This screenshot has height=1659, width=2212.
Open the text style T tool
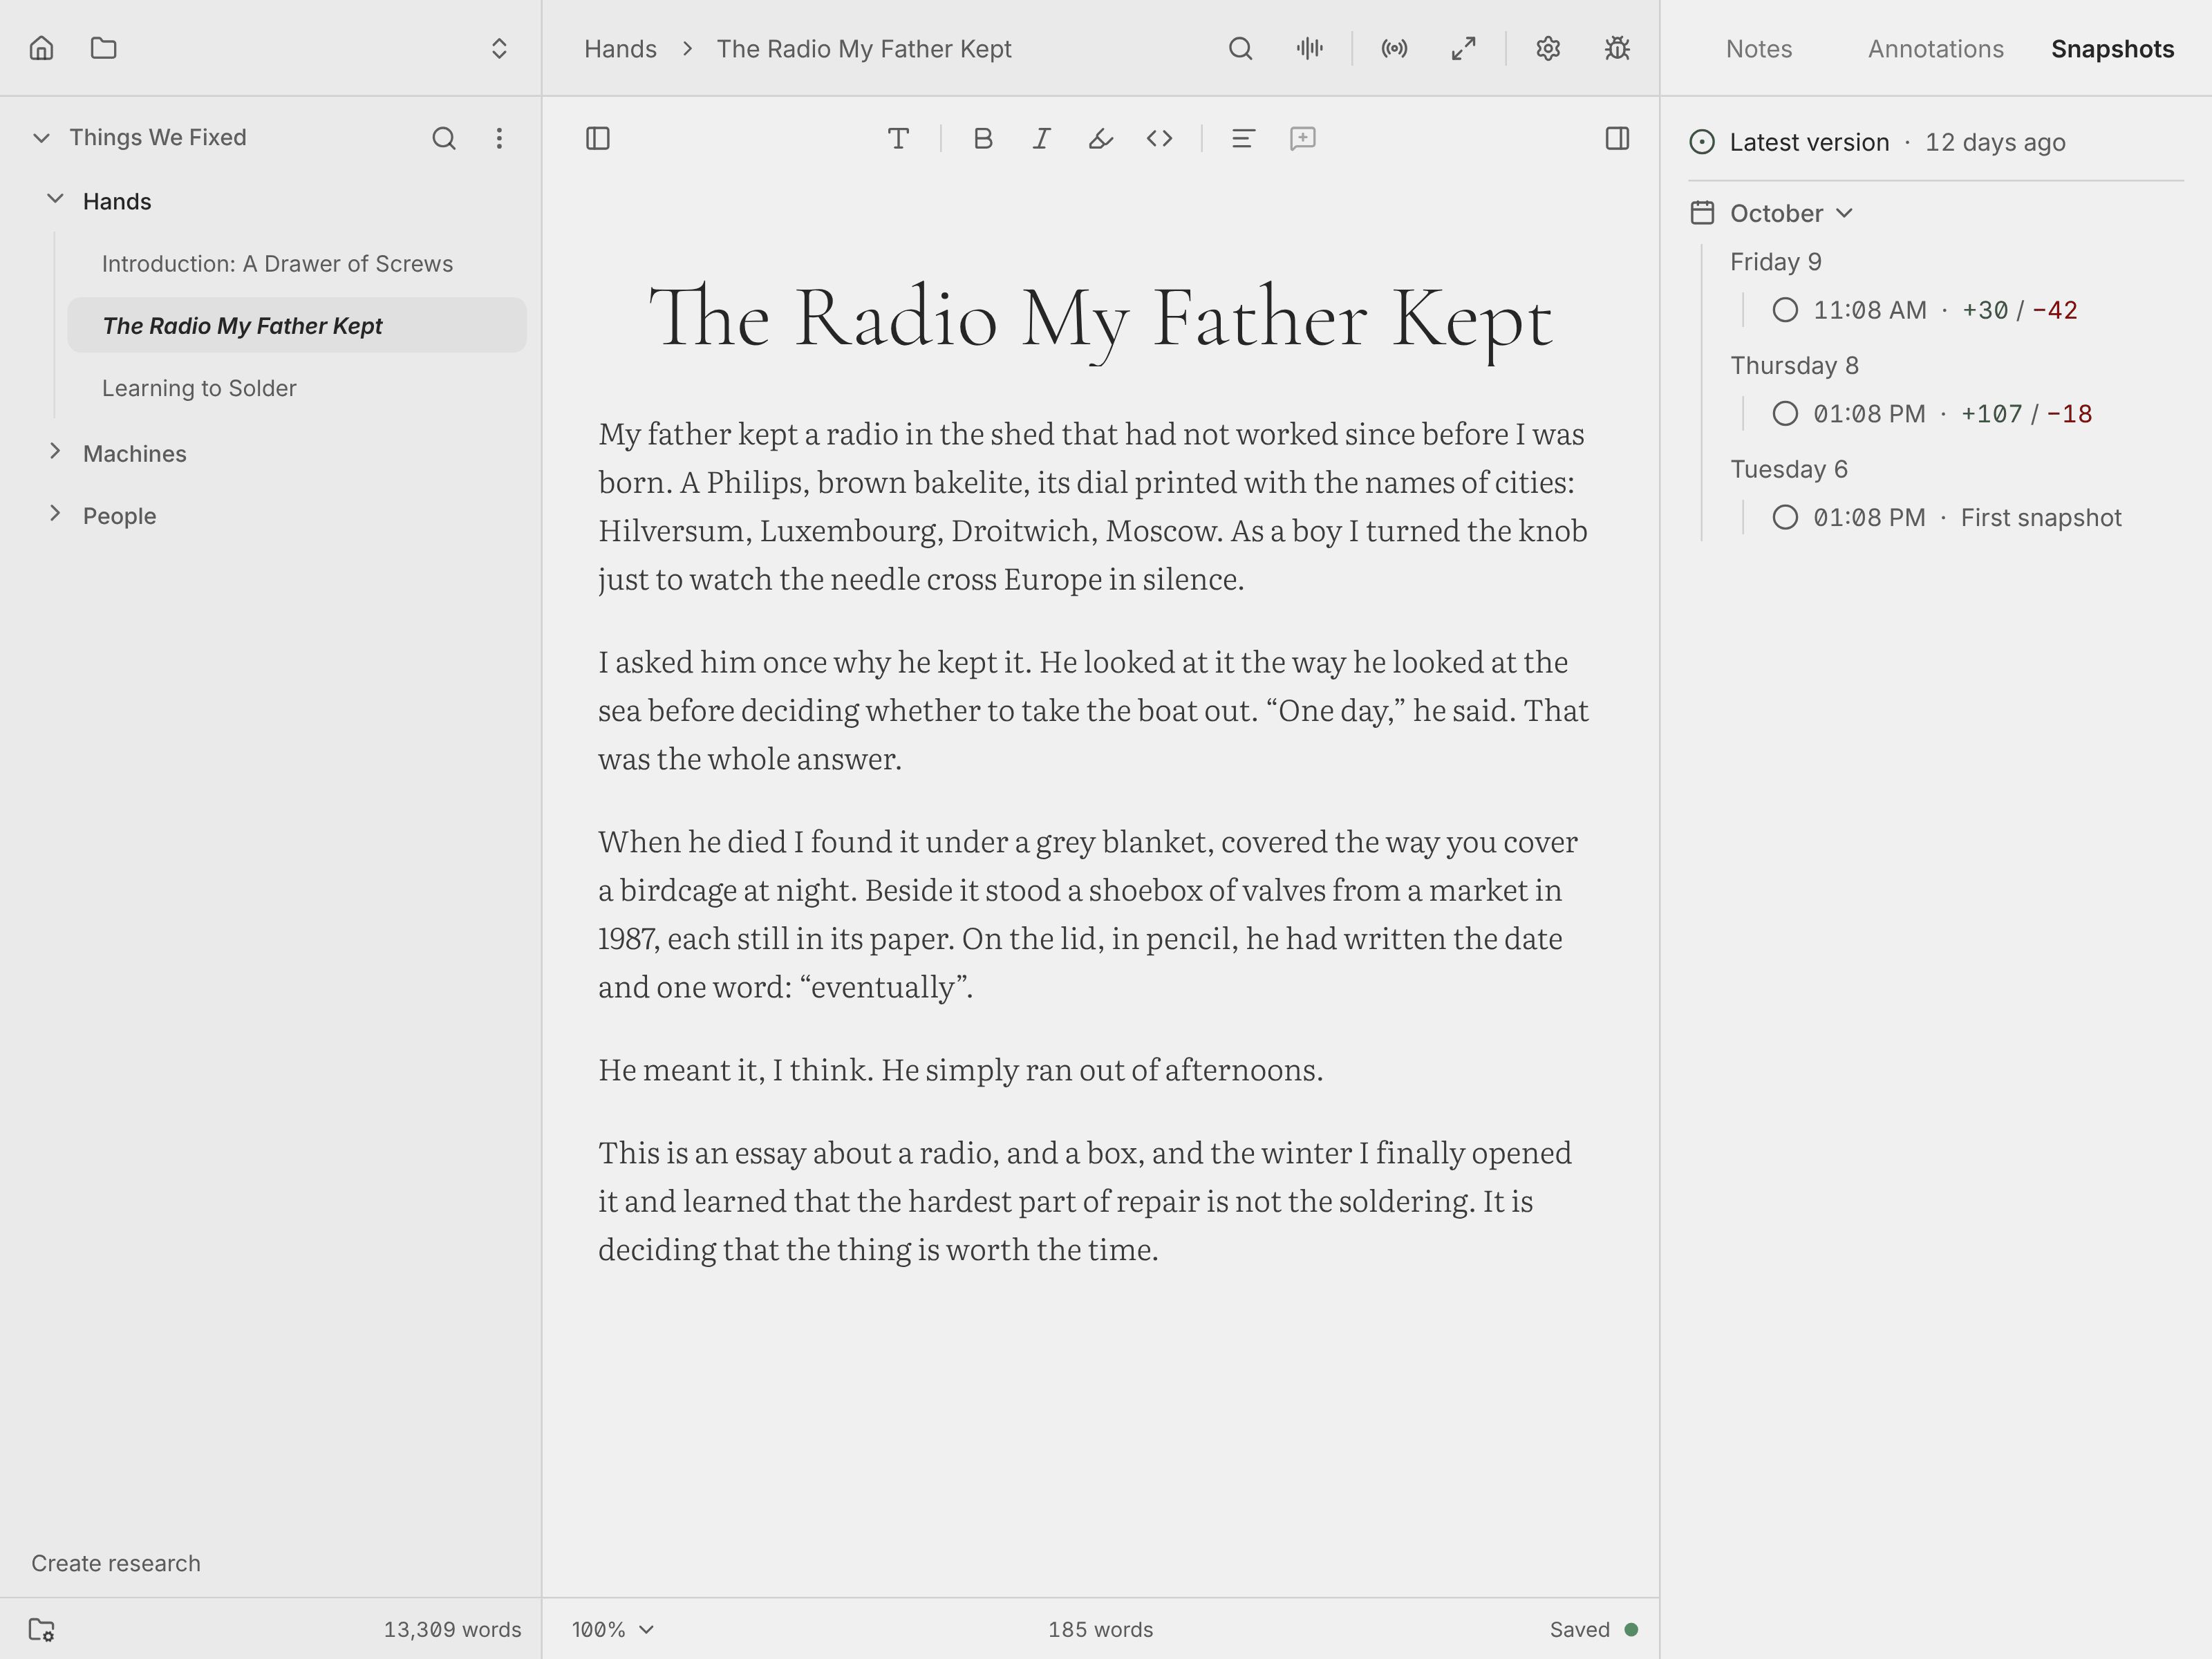pos(898,138)
